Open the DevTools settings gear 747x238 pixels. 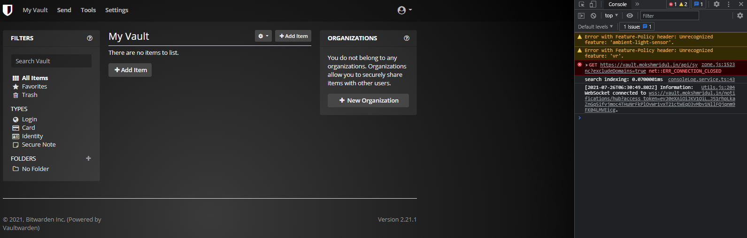[x=716, y=4]
